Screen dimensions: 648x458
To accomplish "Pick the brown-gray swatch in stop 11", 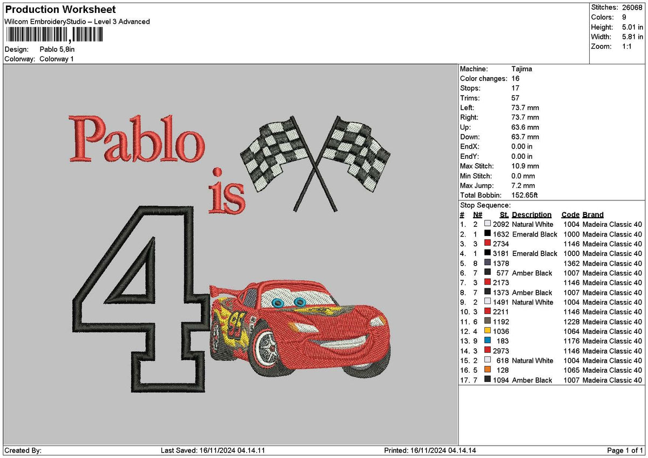I will (488, 321).
